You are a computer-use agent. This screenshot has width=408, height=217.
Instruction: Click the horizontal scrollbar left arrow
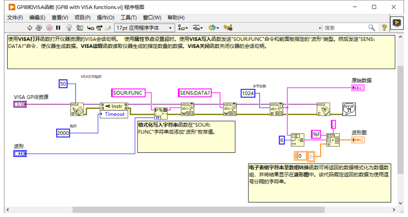(8, 210)
